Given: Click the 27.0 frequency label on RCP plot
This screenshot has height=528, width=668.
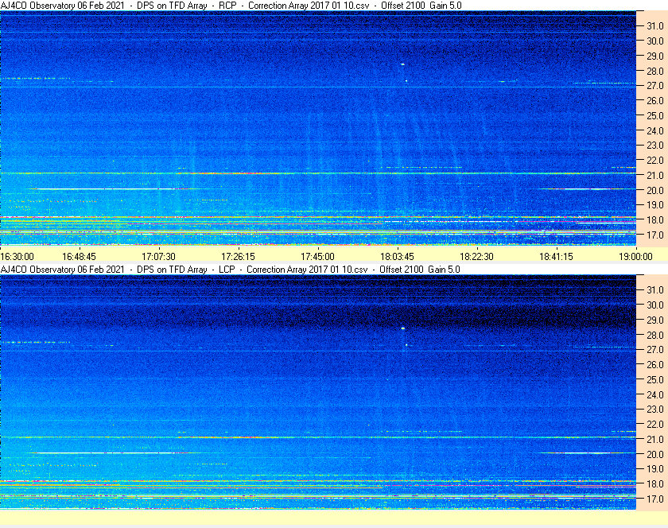Looking at the screenshot, I should coord(655,86).
